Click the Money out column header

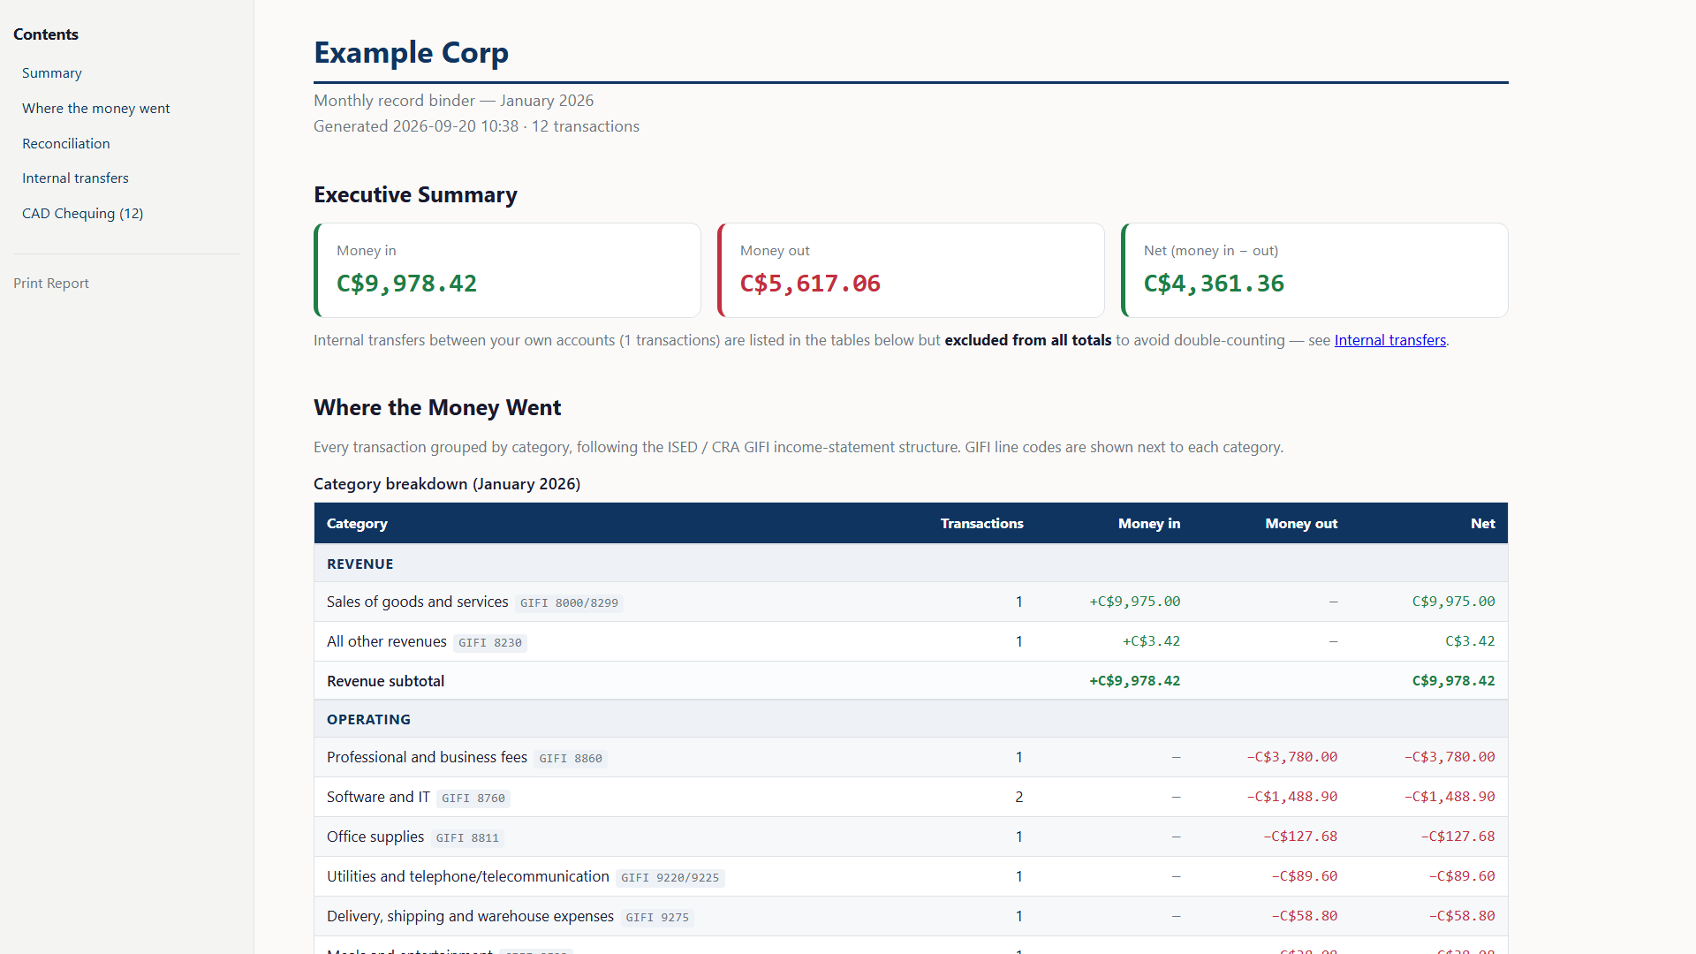click(x=1300, y=524)
